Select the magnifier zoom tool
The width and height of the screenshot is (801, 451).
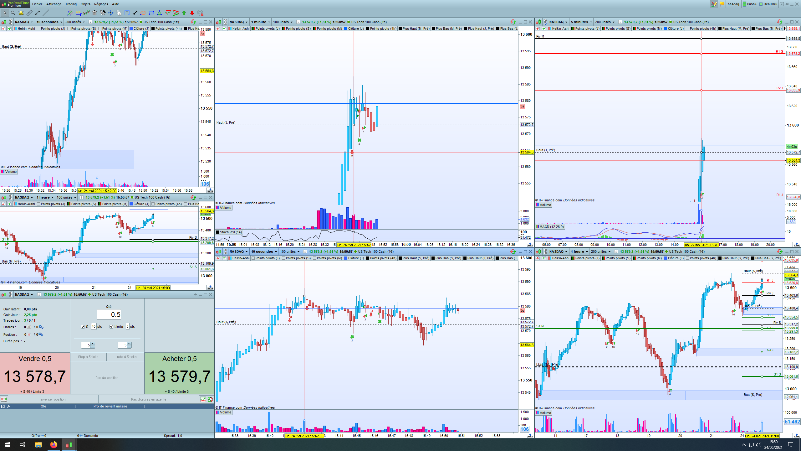[x=13, y=13]
